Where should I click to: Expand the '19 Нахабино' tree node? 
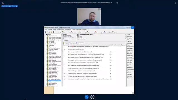(46, 45)
